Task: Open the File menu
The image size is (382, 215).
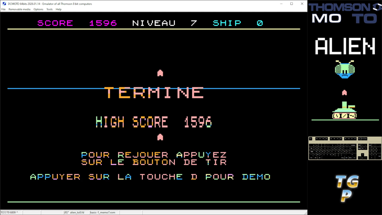Action: click(3, 9)
